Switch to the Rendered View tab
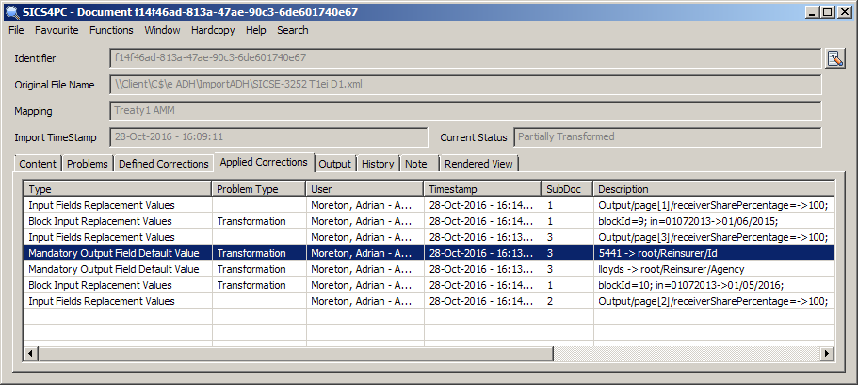 click(x=478, y=164)
